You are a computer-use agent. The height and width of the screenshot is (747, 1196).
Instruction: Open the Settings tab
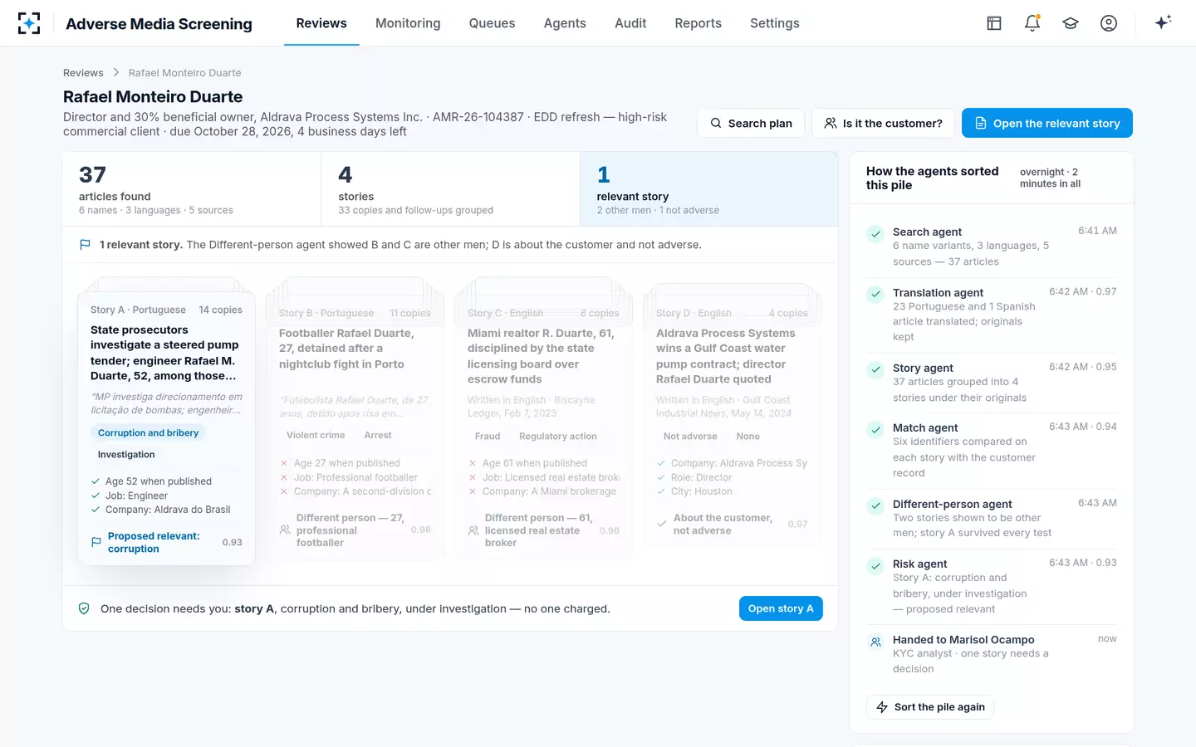[x=774, y=23]
